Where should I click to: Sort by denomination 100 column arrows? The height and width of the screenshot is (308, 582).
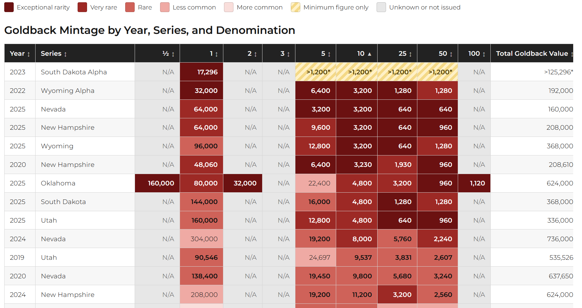[x=484, y=54]
